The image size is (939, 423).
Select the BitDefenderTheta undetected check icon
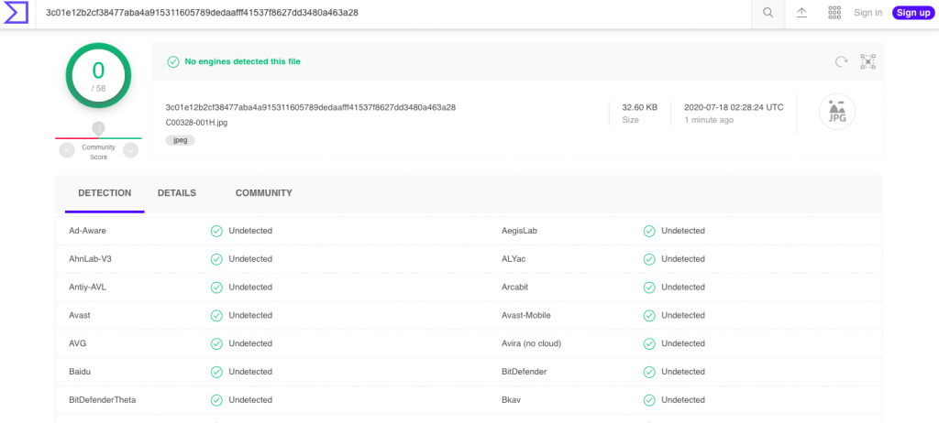coord(216,400)
